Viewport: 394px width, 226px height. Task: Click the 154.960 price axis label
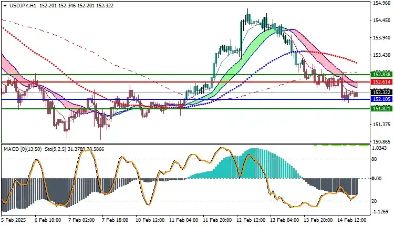(x=380, y=3)
